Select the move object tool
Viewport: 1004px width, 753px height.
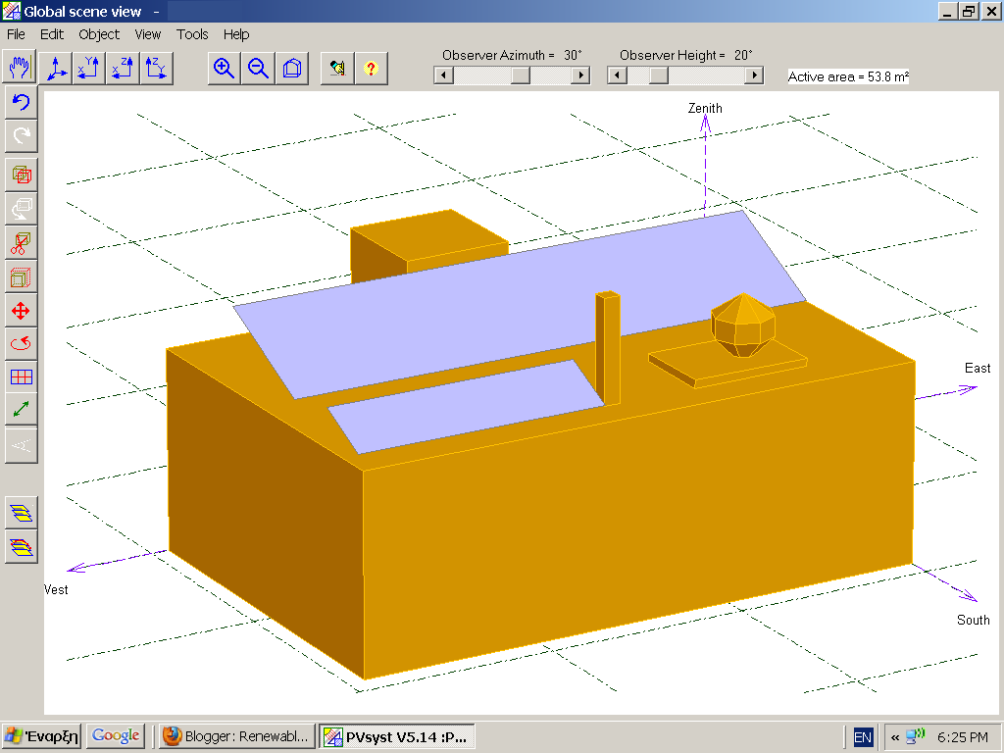[x=22, y=311]
